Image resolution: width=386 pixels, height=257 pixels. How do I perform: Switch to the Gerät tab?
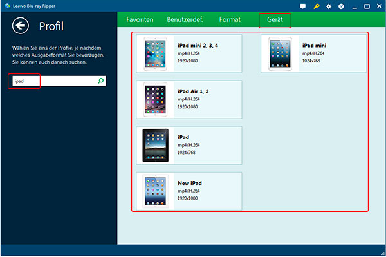tap(275, 19)
